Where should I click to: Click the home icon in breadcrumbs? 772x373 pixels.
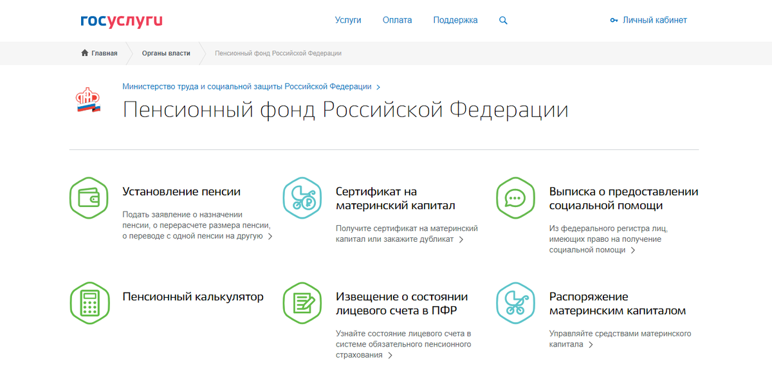pos(84,53)
